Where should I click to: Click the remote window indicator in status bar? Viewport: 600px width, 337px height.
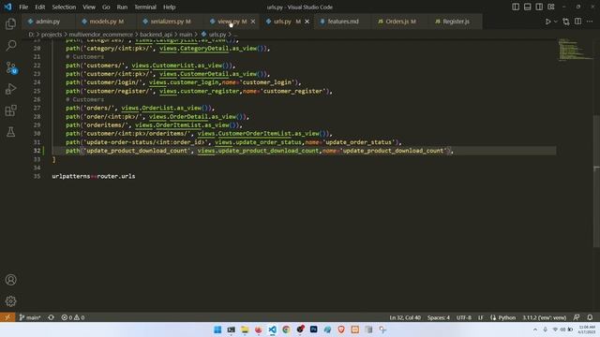click(7, 317)
